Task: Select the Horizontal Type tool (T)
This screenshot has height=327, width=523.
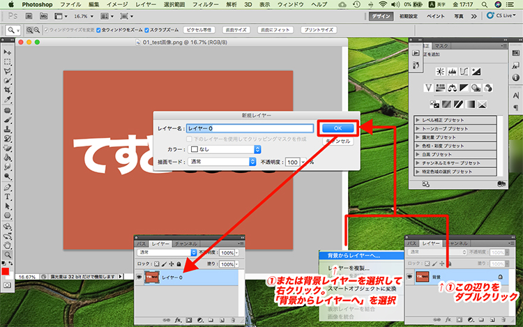Action: [x=8, y=197]
